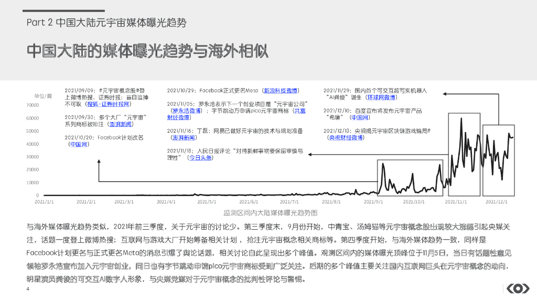Click the 2021/11/29 AI龚俊 annotation text
The image size is (537, 302).
pos(375,94)
